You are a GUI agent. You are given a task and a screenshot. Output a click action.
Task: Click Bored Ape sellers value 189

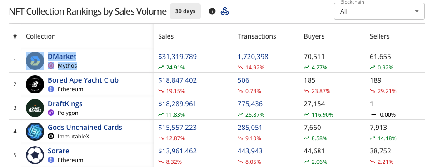click(x=376, y=80)
